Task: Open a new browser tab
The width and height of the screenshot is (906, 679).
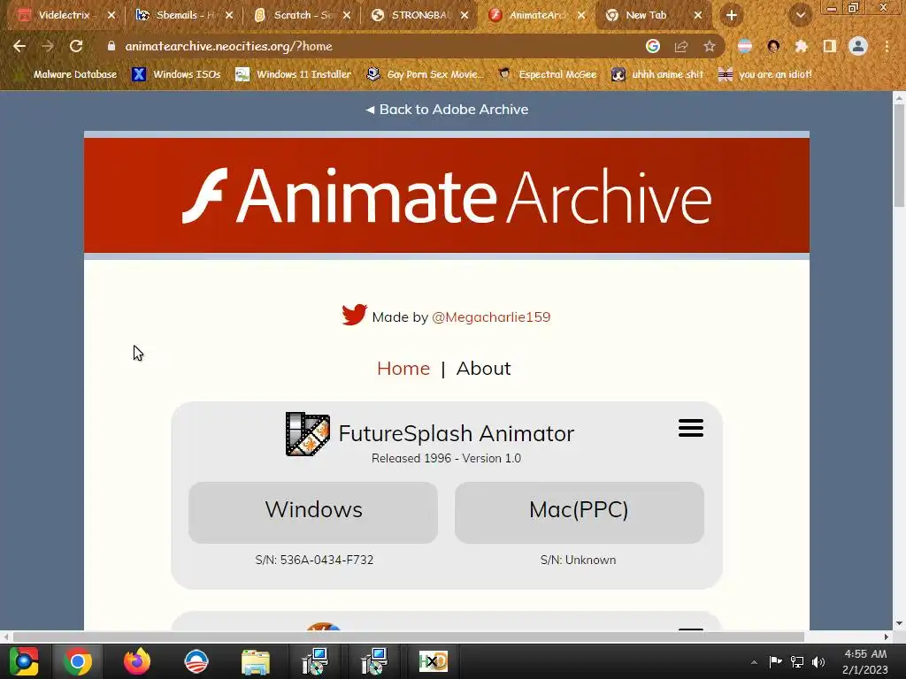Action: point(732,16)
